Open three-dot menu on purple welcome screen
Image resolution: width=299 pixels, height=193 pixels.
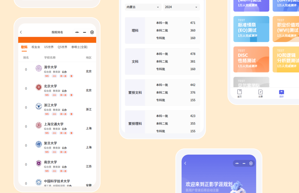237,164
